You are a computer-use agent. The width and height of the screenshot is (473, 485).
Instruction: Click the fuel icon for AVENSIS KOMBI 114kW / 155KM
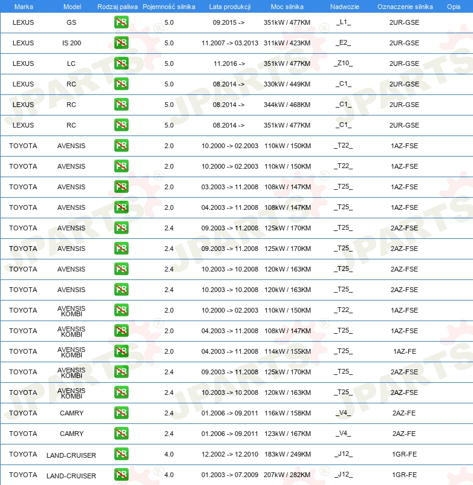[121, 351]
